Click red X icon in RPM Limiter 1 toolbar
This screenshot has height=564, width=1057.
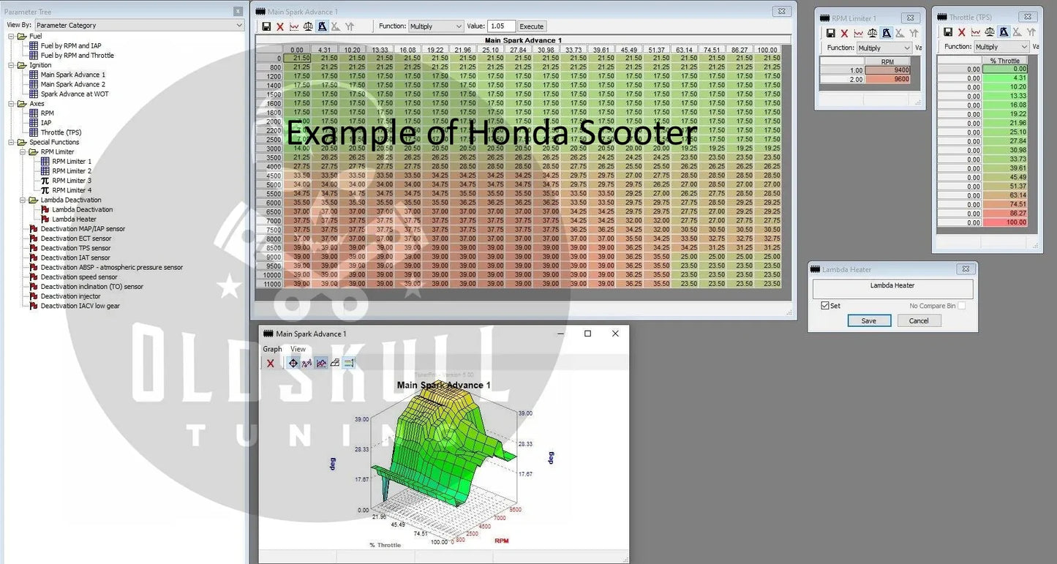[844, 33]
